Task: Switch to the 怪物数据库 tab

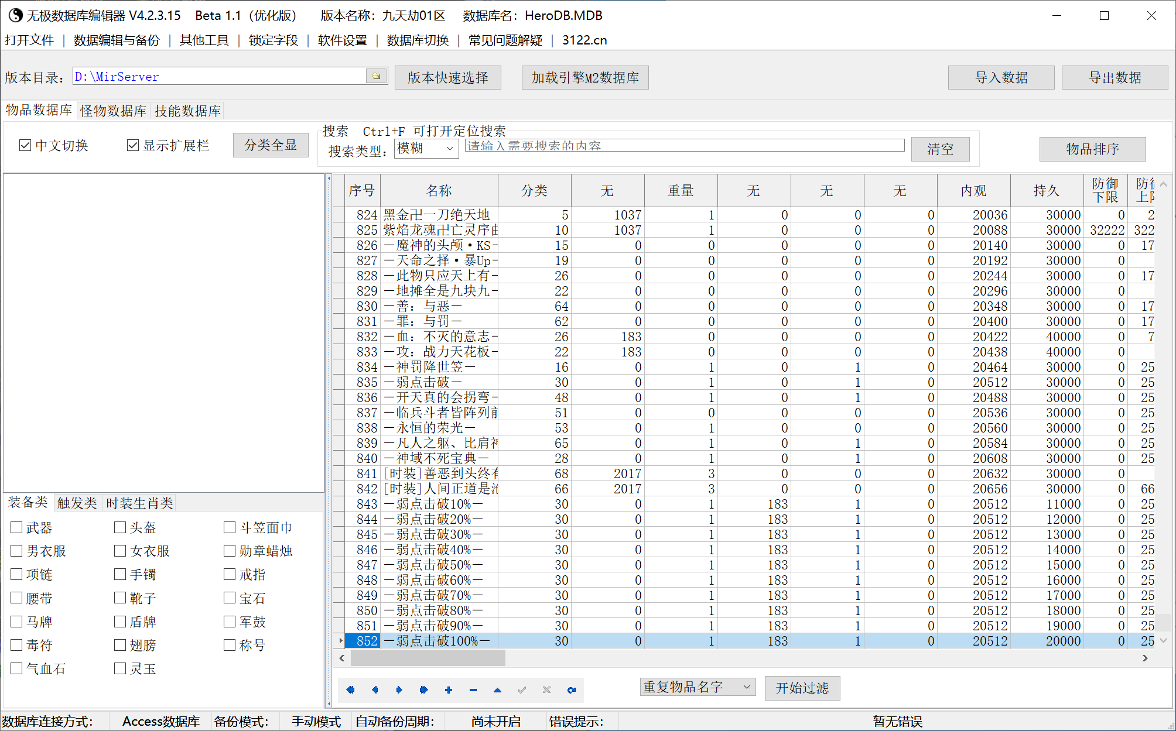Action: (113, 111)
